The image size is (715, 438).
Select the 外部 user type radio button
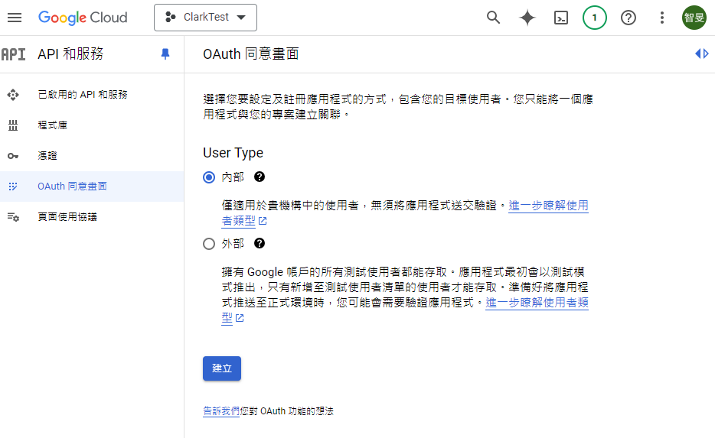pos(209,244)
